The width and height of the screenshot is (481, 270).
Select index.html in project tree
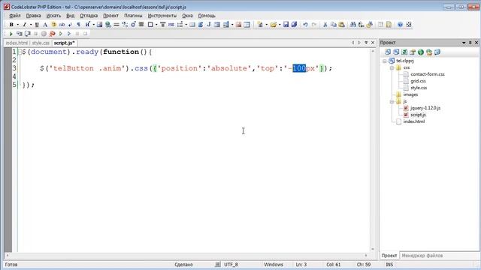click(414, 121)
